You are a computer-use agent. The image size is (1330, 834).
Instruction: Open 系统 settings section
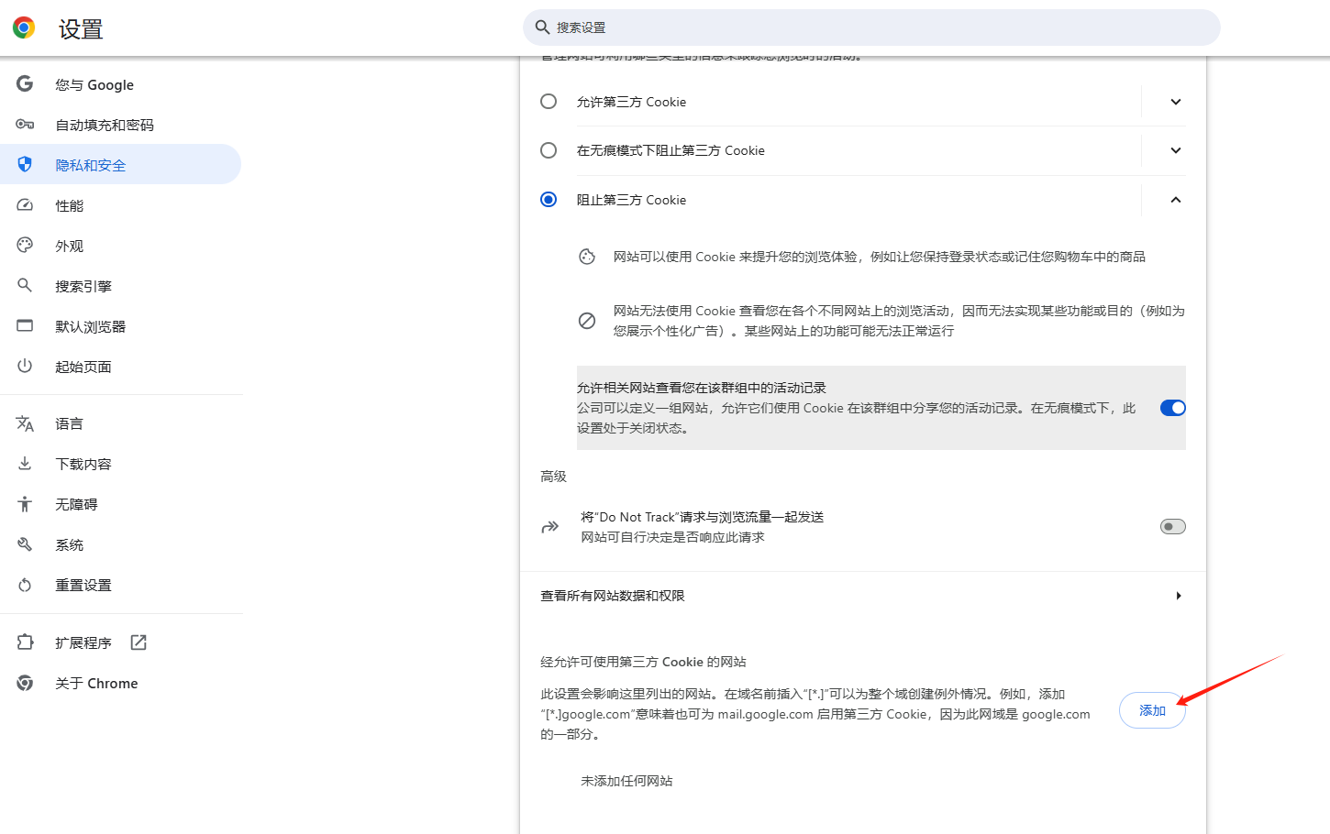pyautogui.click(x=120, y=544)
